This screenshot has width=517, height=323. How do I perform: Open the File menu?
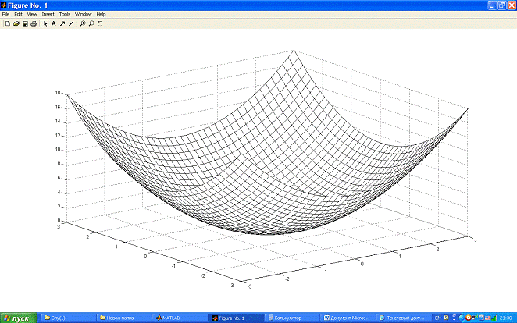[x=5, y=14]
